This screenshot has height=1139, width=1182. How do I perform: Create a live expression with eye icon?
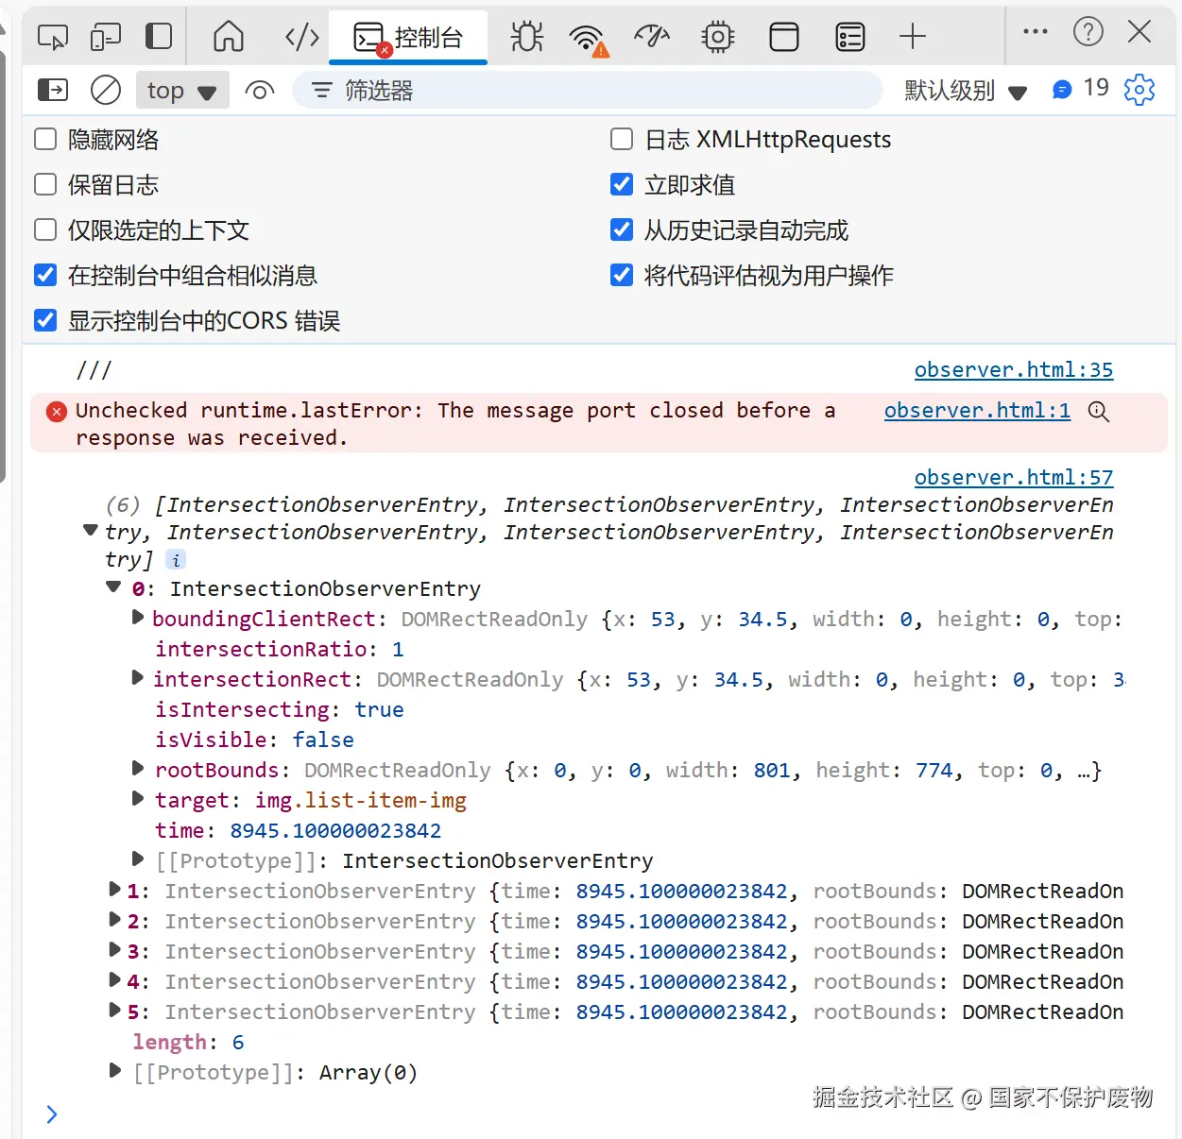pyautogui.click(x=260, y=91)
